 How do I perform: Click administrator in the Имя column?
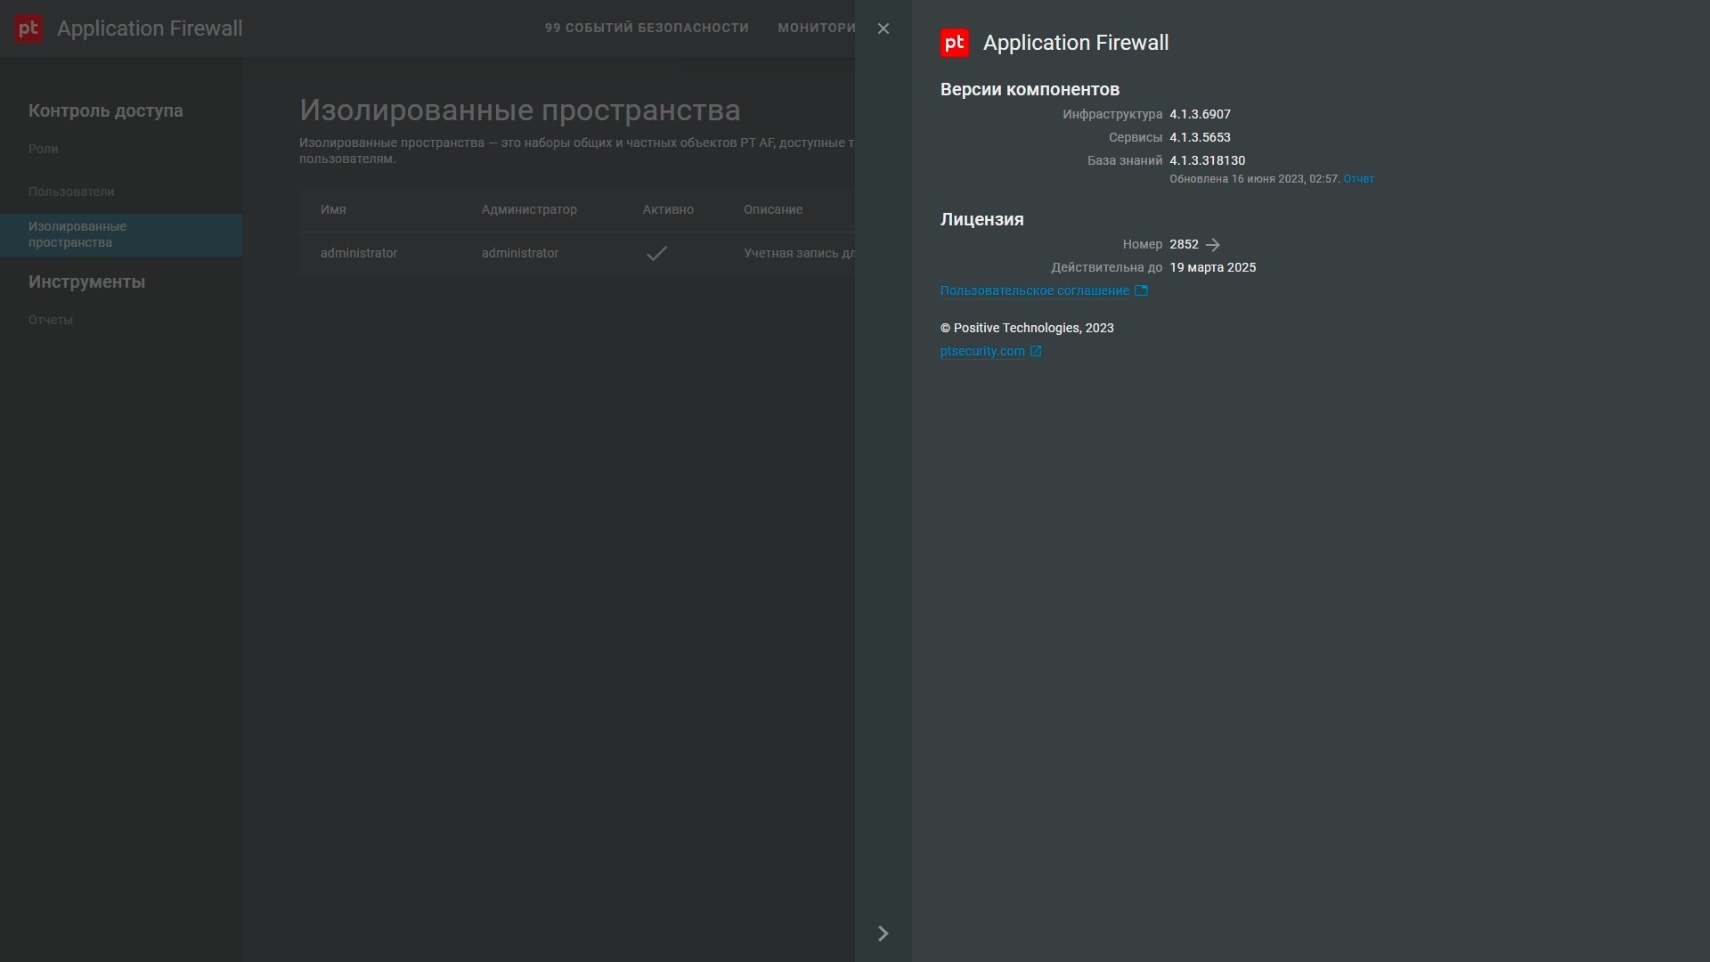click(x=359, y=253)
